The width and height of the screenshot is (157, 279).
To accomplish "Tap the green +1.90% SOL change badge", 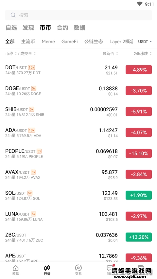I will pyautogui.click(x=139, y=195).
